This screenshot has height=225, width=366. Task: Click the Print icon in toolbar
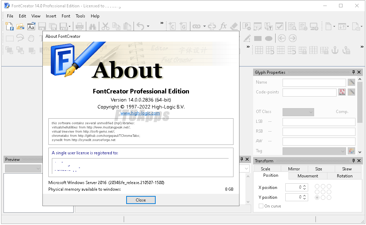pos(80,26)
